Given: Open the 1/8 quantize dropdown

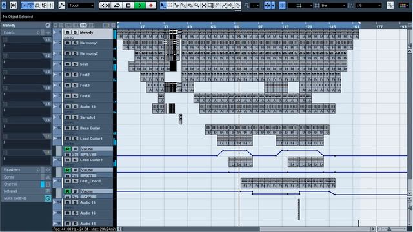Looking at the screenshot, I should [368, 5].
